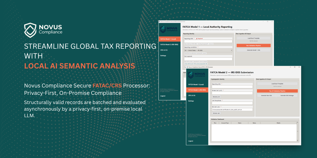
Task: Maximize the back FATCA Model 1 window
Action: coord(268,21)
